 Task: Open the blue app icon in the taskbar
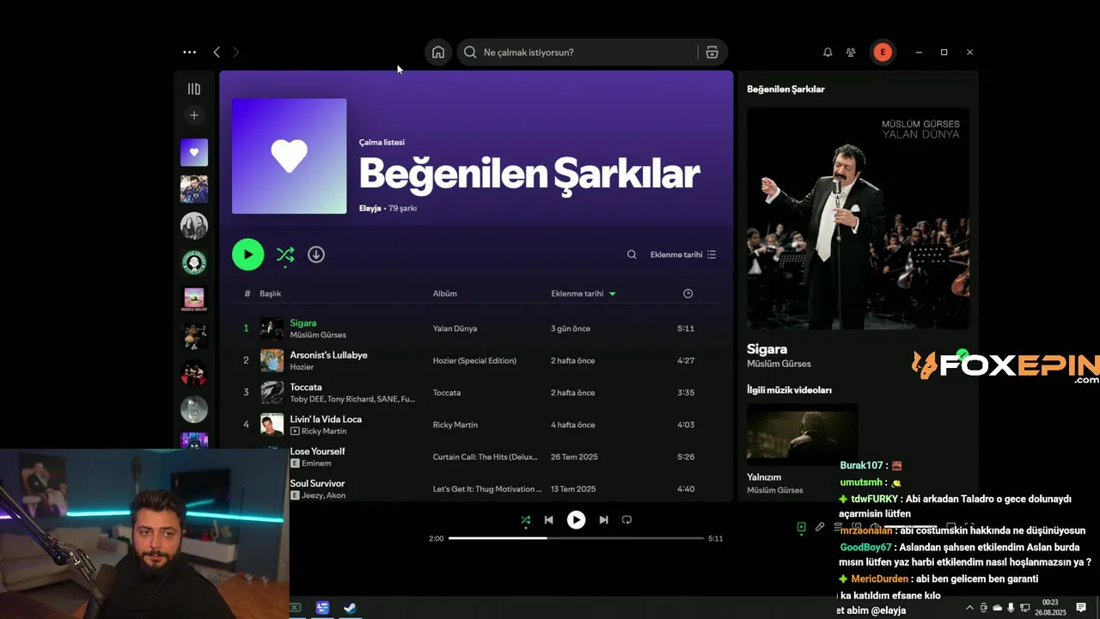click(x=322, y=608)
